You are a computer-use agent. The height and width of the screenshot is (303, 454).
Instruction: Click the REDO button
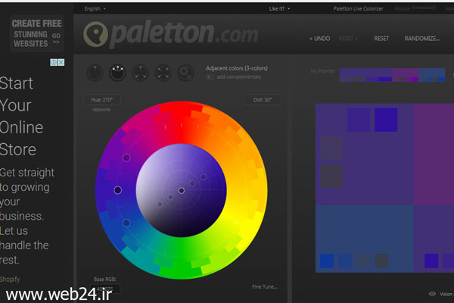[348, 39]
